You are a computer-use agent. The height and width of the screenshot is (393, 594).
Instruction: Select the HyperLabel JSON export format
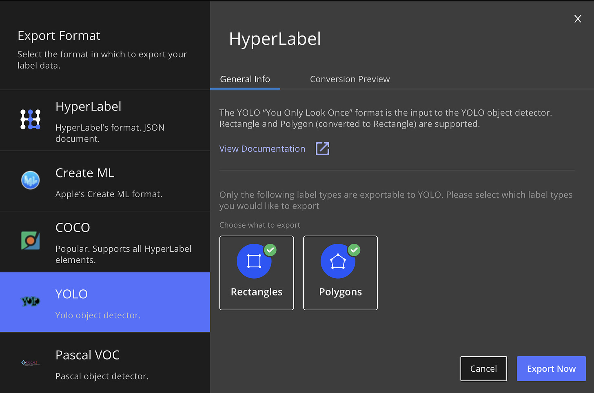point(105,120)
